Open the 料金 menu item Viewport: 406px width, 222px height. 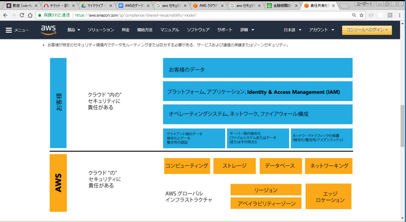click(x=126, y=30)
